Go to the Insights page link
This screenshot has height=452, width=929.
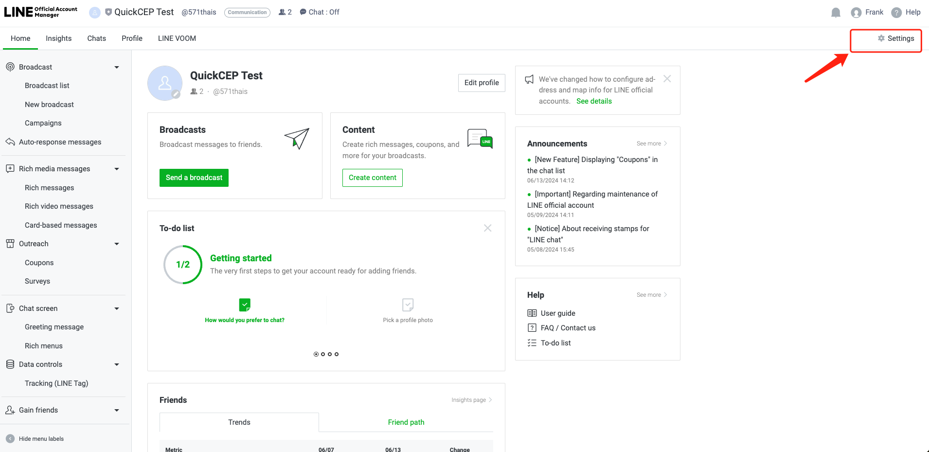coord(472,400)
